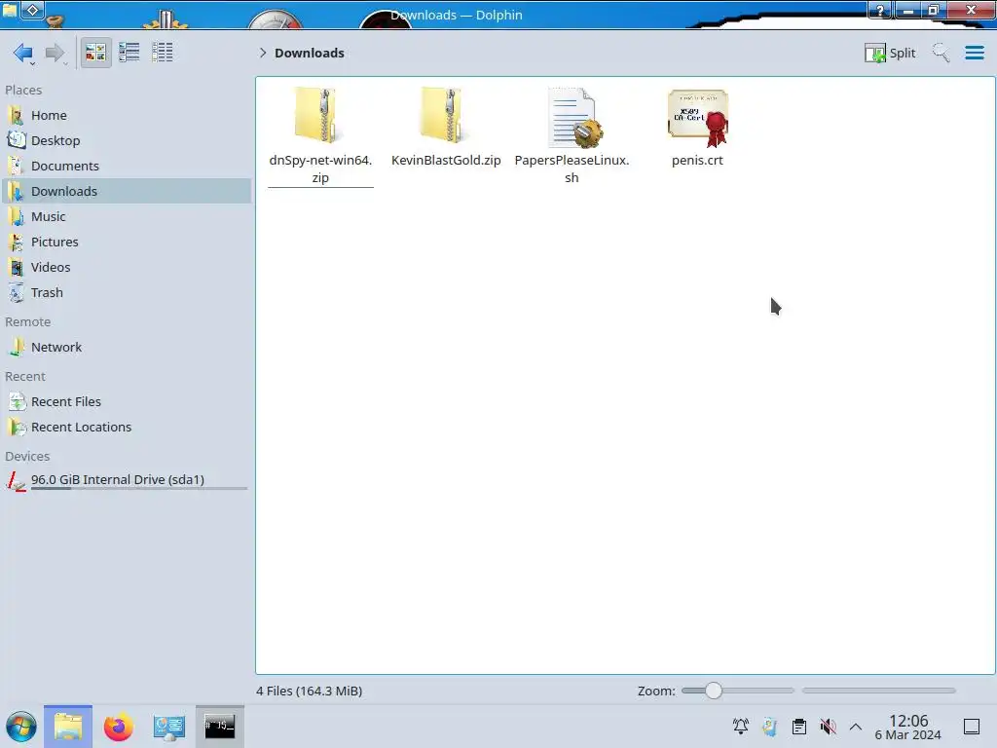Open Videos in Places
Viewport: 997px width, 748px height.
point(127,268)
